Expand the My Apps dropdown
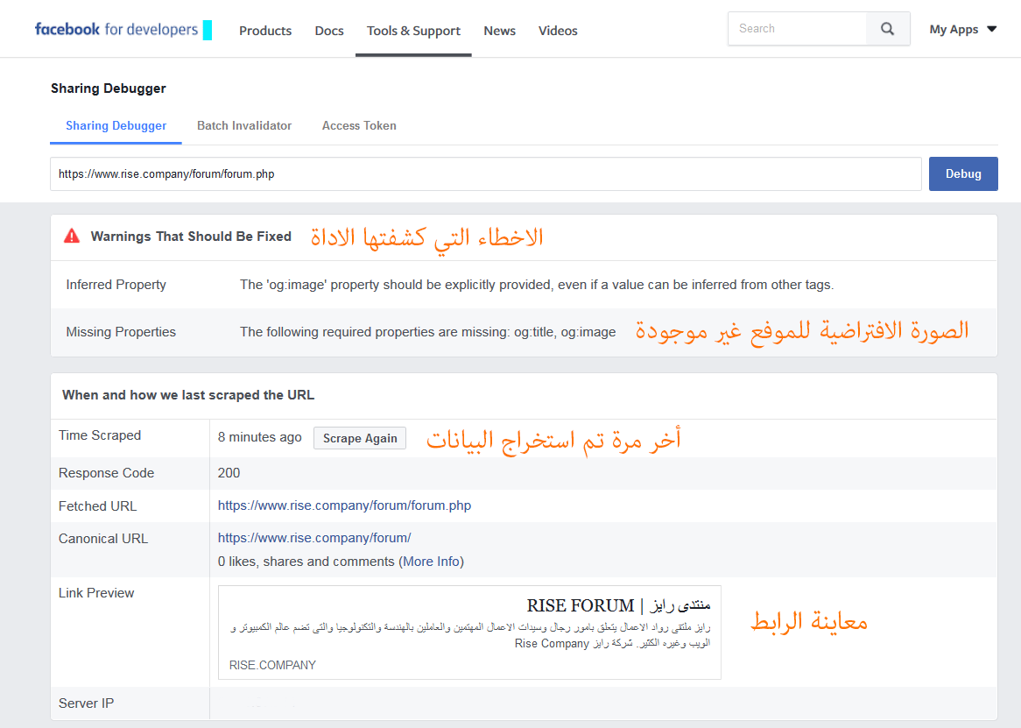1021x728 pixels. click(963, 29)
